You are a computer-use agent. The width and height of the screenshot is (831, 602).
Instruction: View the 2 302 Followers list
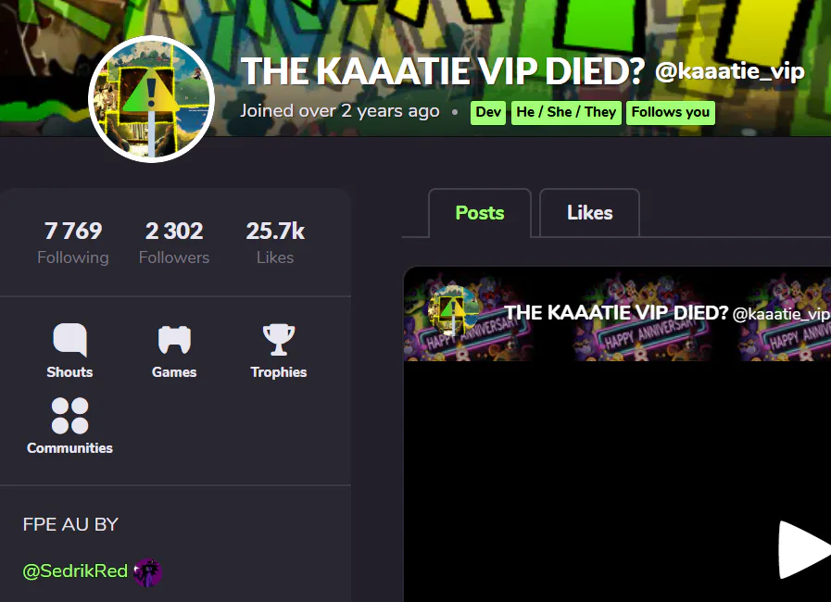pos(174,243)
